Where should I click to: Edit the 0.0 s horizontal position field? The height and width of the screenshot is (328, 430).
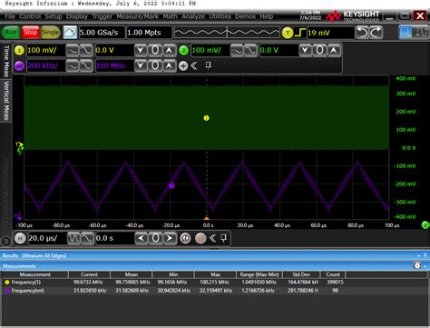114,238
